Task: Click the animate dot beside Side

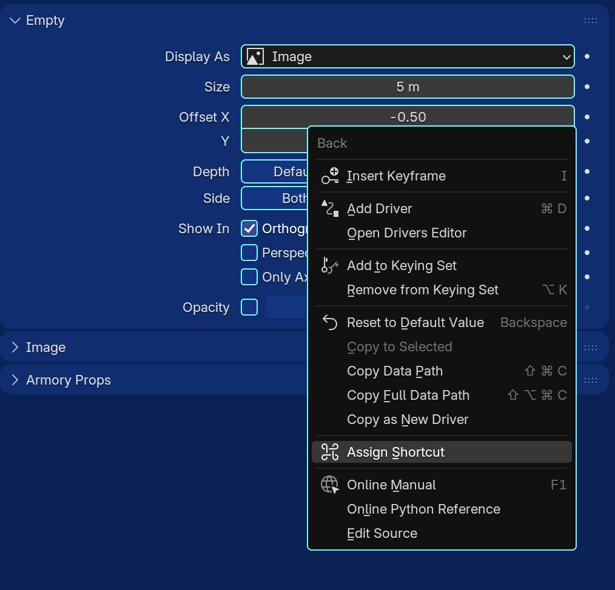Action: pos(587,198)
